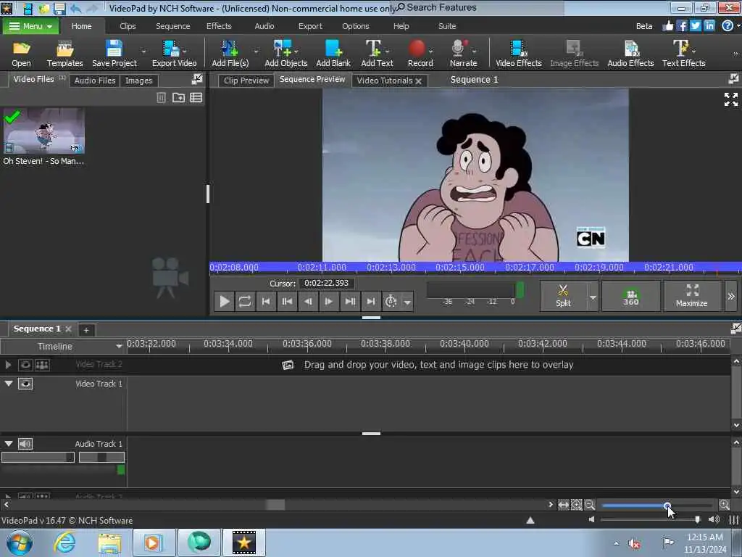
Task: Open the playback speed dropdown arrow
Action: 407,302
